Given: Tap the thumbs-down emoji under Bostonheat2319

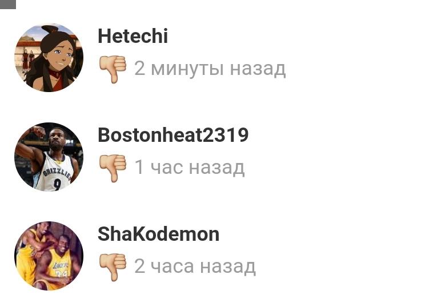Looking at the screenshot, I should pos(113,168).
